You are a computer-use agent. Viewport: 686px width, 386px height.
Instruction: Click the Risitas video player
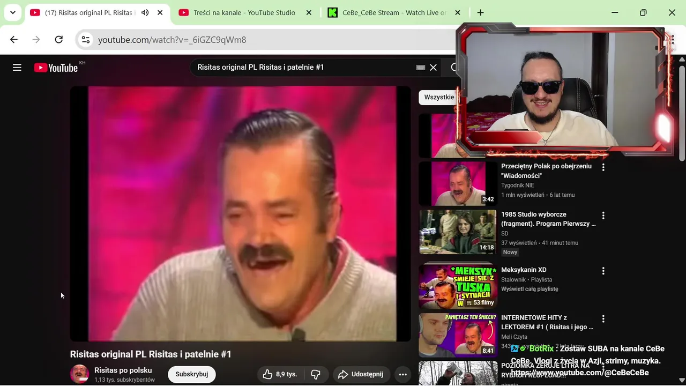pos(241,213)
